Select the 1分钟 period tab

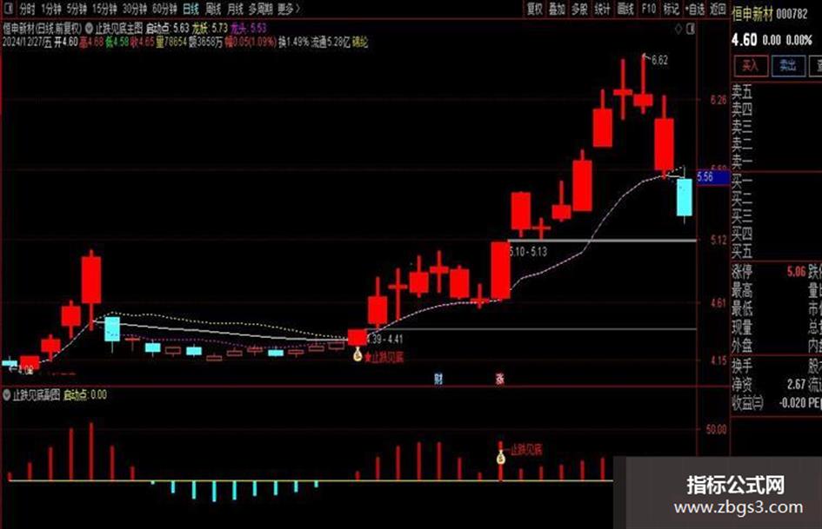(x=50, y=9)
